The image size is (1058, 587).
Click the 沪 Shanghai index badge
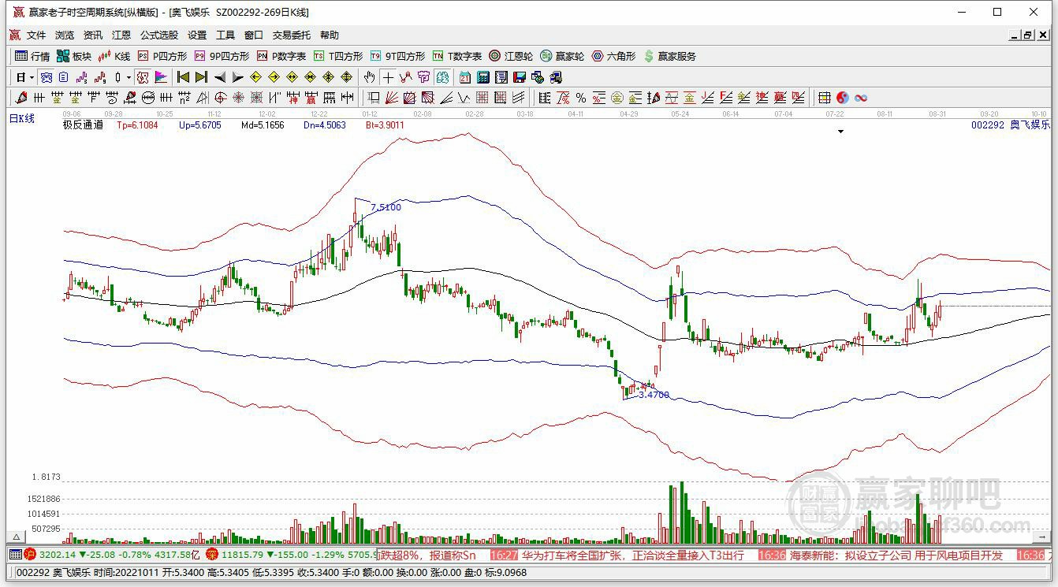(31, 555)
